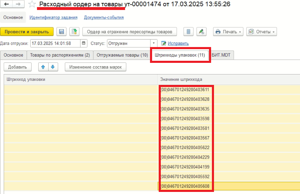Click the pencil edit icon in the toolbar
The height and width of the screenshot is (194, 300).
point(201,32)
